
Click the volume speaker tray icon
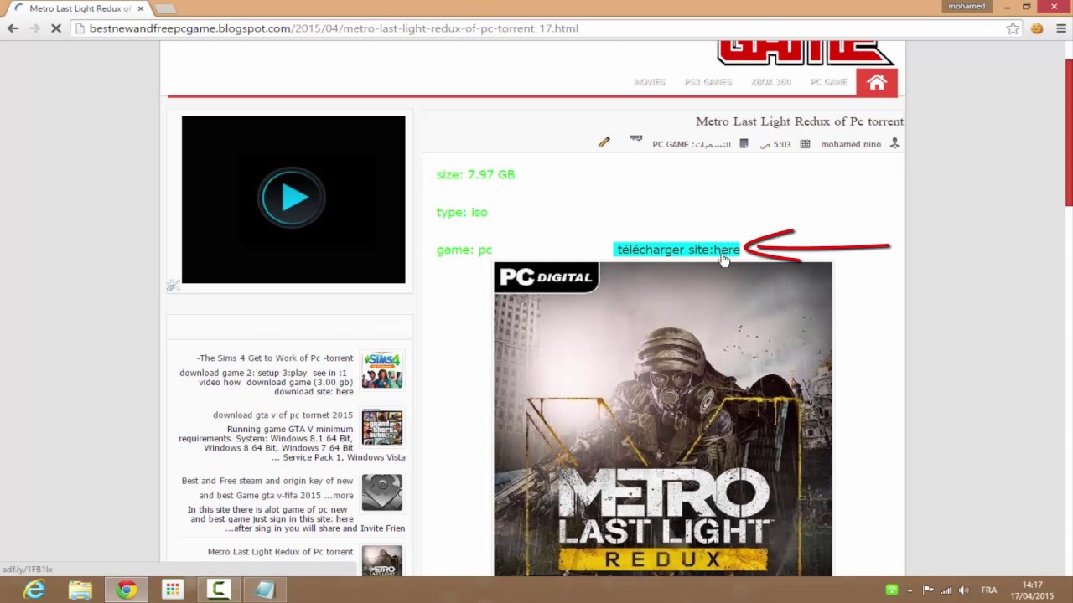tap(964, 590)
